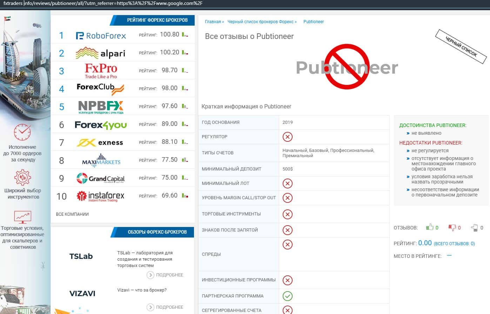Viewport: 490px width, 314px height.
Task: Open the FxPro broker logo
Action: 101,71
